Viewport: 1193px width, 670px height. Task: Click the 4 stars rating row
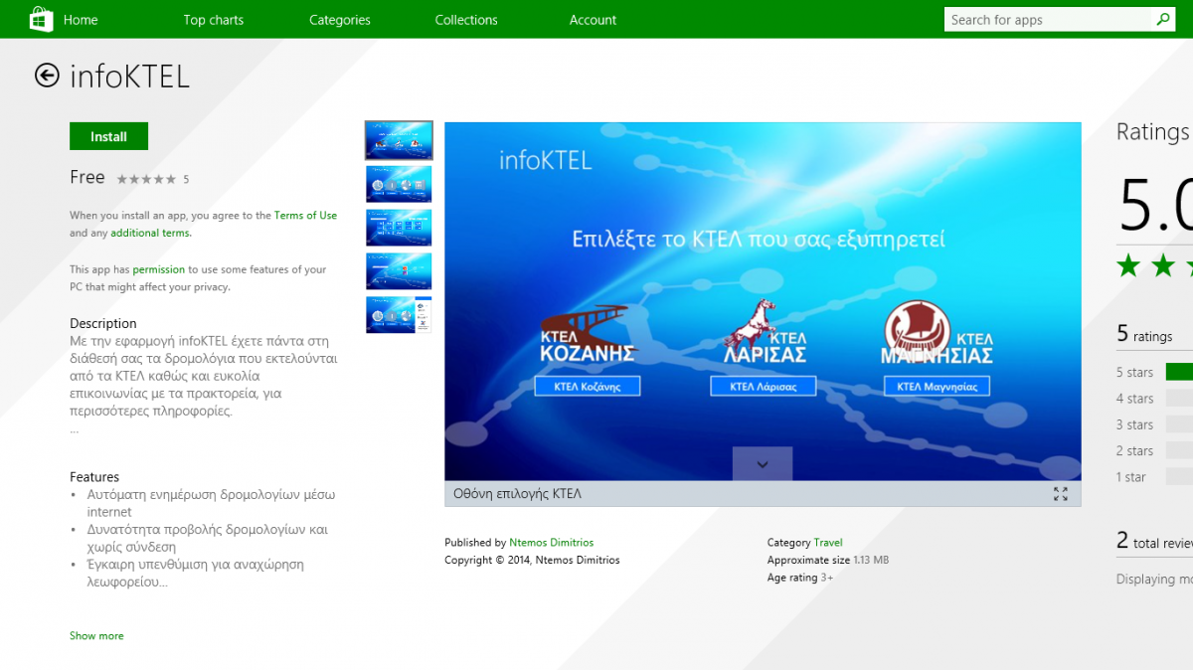pos(1153,398)
